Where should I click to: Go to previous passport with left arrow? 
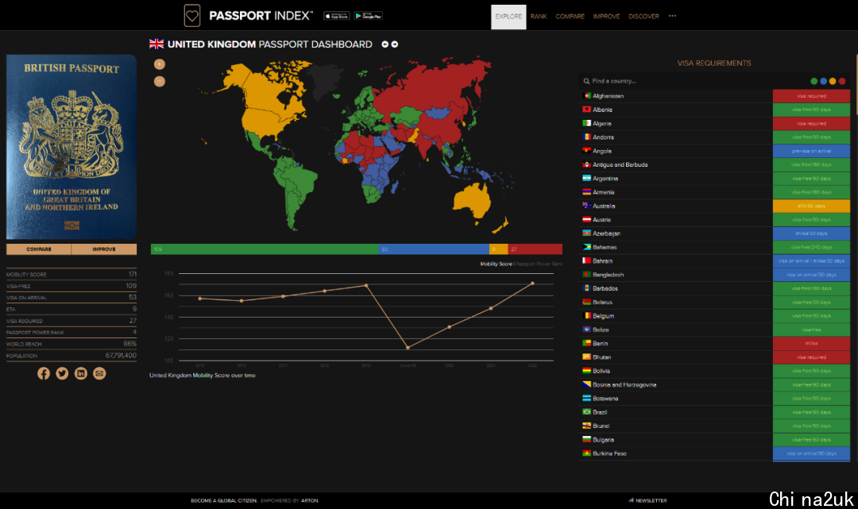click(385, 44)
